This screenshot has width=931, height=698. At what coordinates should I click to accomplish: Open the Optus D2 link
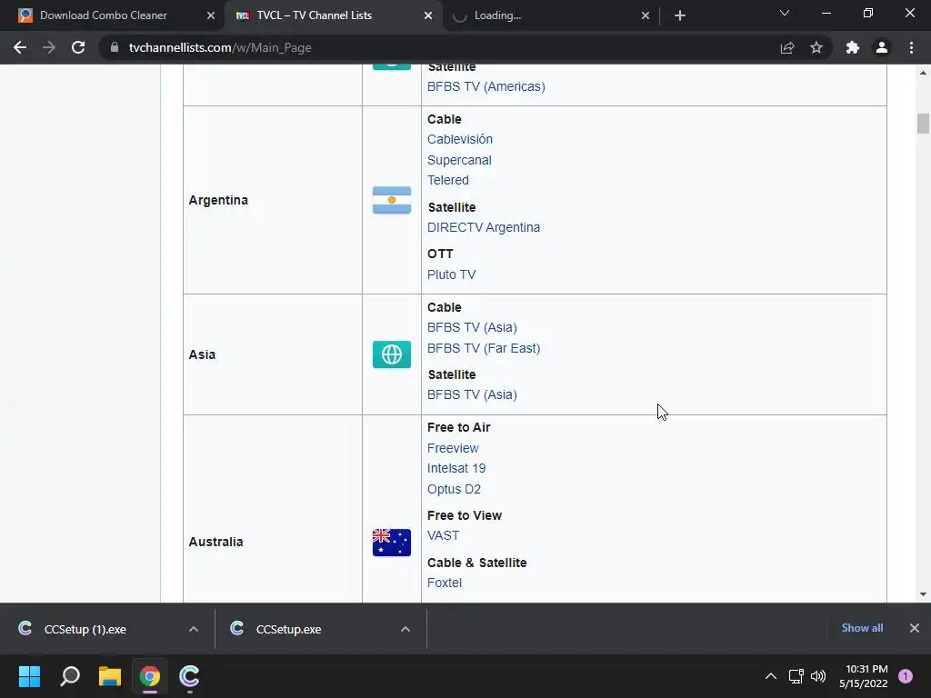[x=454, y=489]
